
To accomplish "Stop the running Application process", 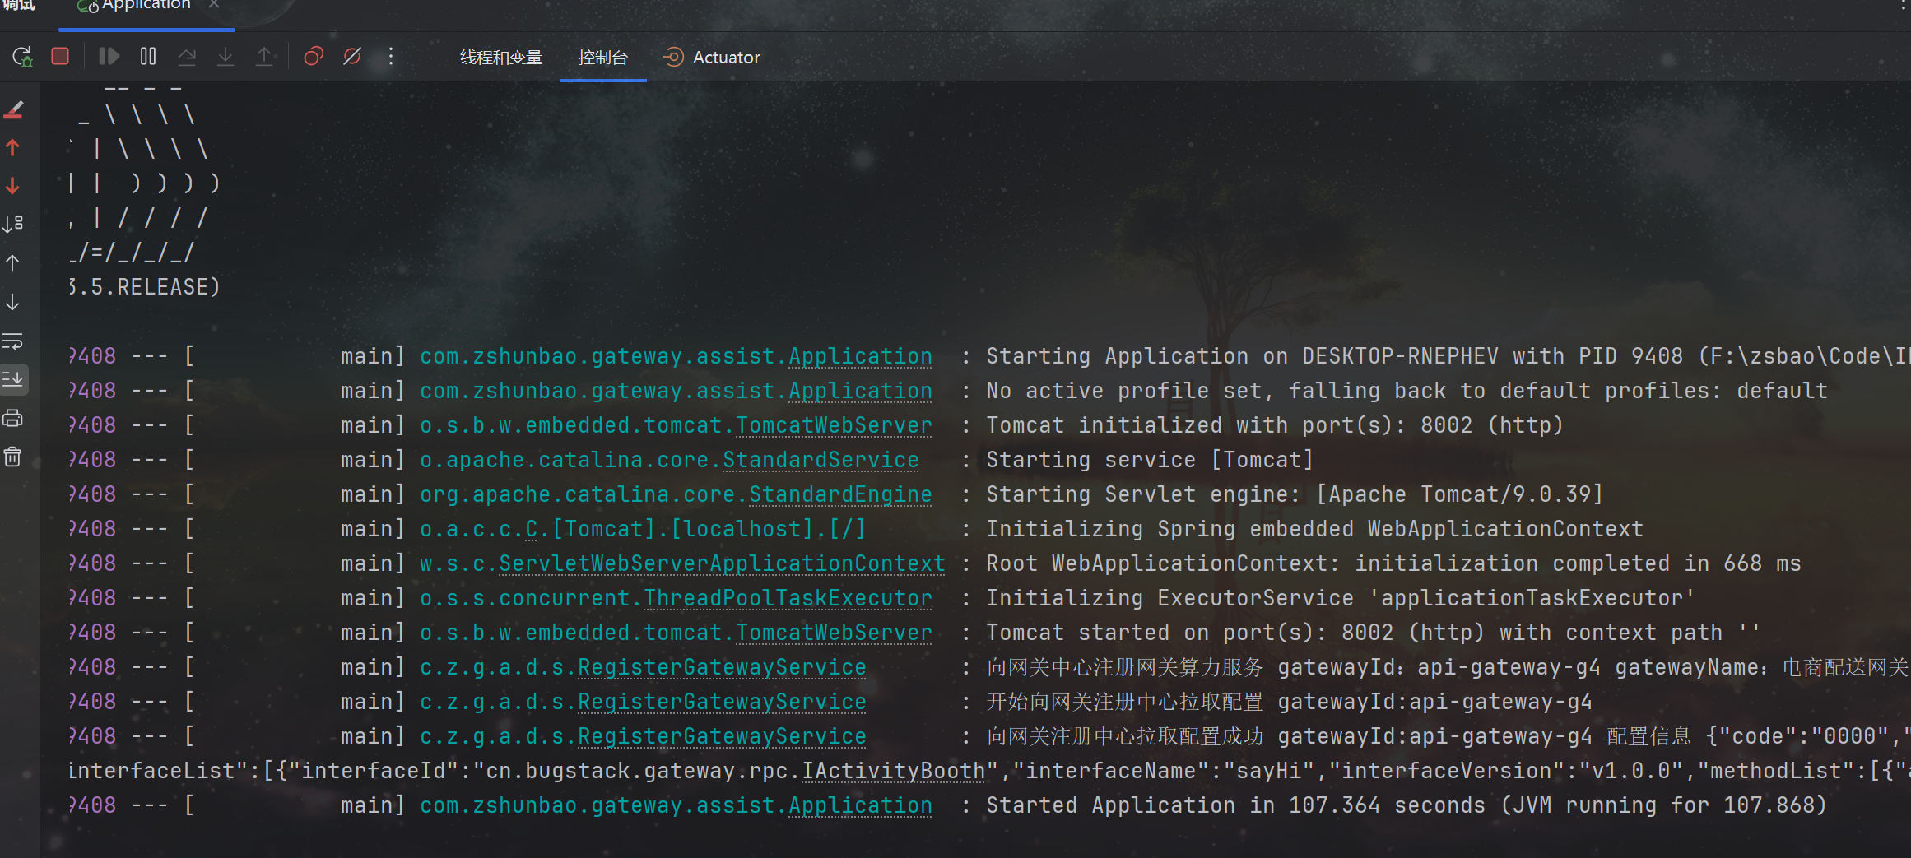I will pyautogui.click(x=60, y=57).
